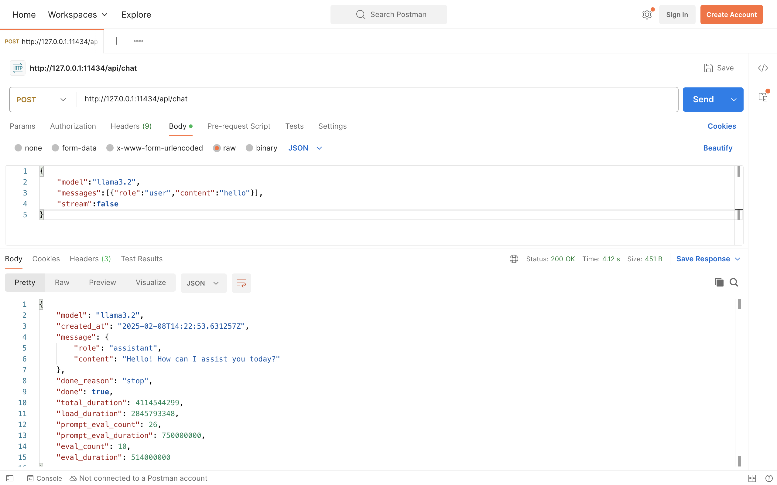Switch response view to Raw

click(x=62, y=283)
